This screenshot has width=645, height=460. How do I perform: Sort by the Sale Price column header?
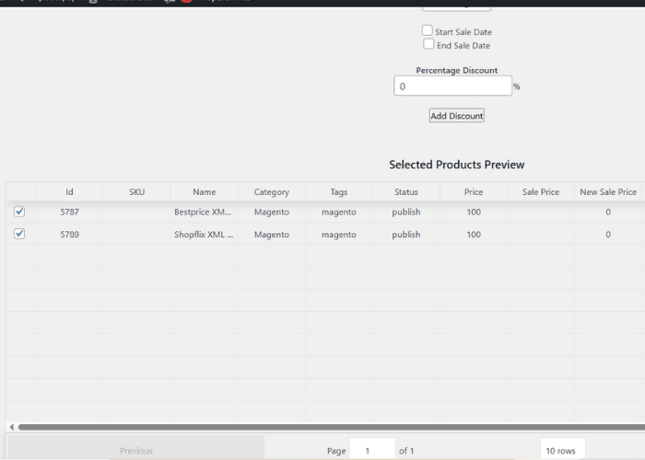tap(541, 192)
